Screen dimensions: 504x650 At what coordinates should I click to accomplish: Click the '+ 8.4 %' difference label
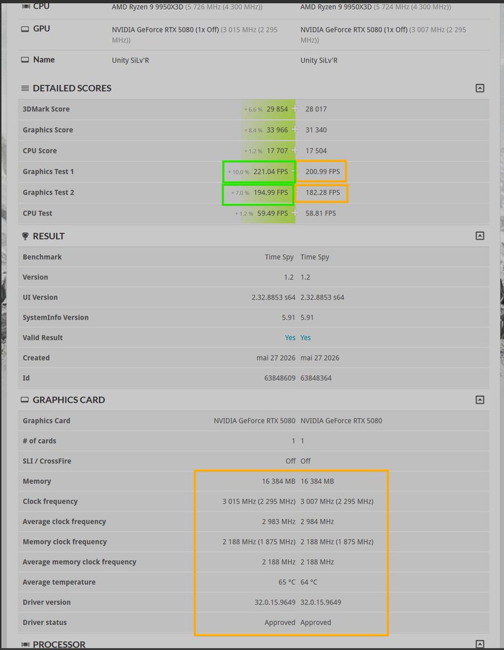click(253, 130)
